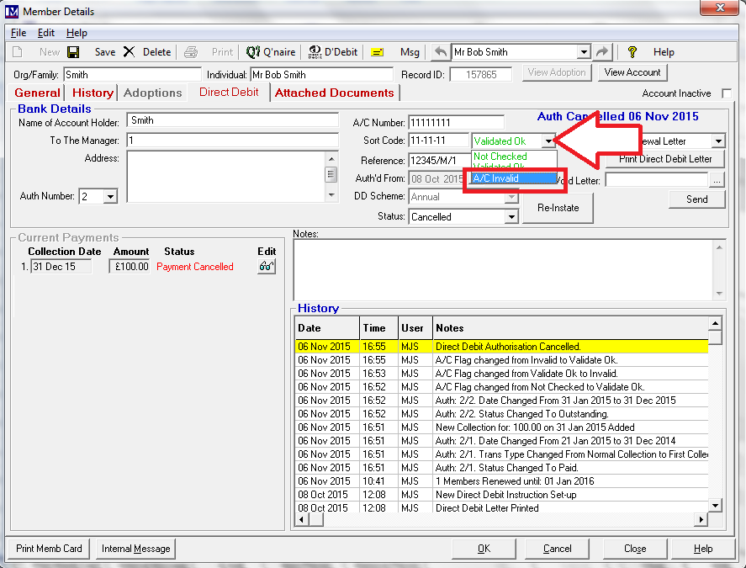Select 'New Direct Debit Instruction Set-up' history row
746x568 pixels.
tap(501, 495)
